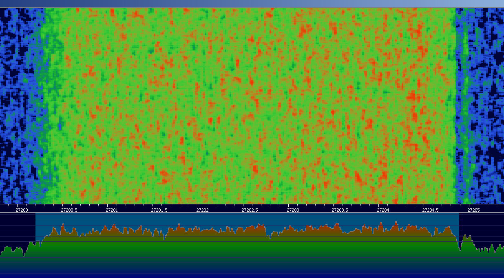Select 27202.5 on the frequency scale
Screen dimensions: 504x278
(x=250, y=210)
